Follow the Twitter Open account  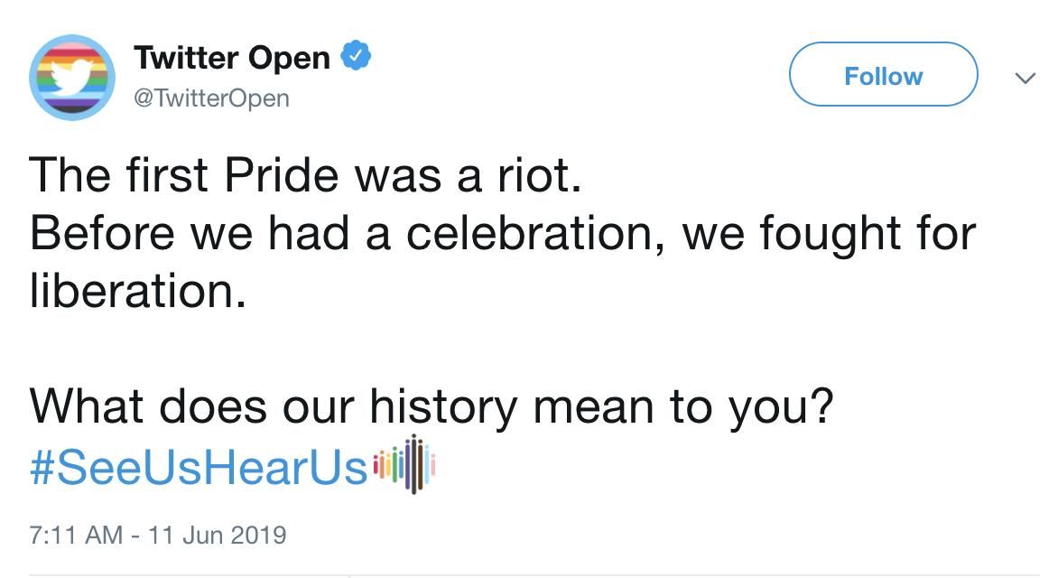click(883, 74)
